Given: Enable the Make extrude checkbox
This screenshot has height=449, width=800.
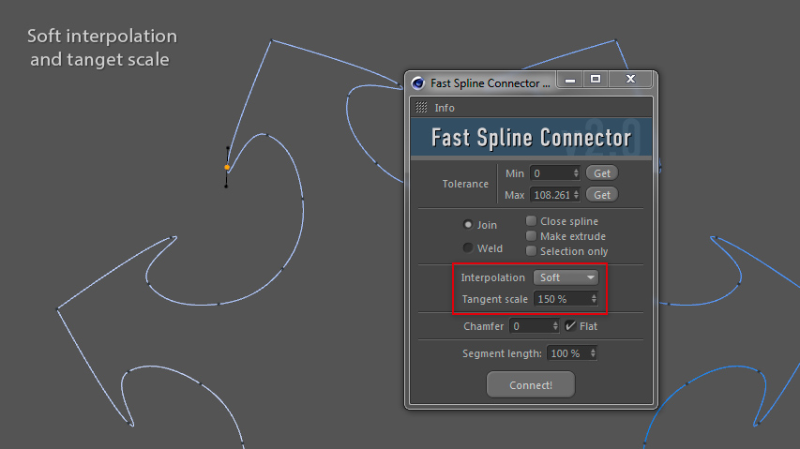Looking at the screenshot, I should click(531, 236).
